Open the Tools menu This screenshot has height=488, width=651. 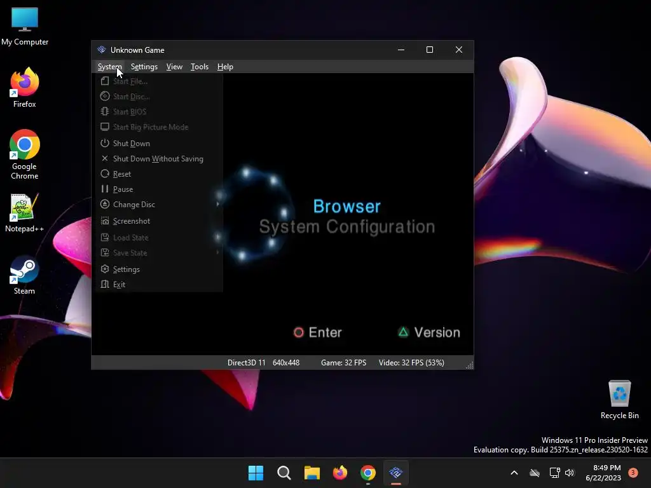coord(199,66)
